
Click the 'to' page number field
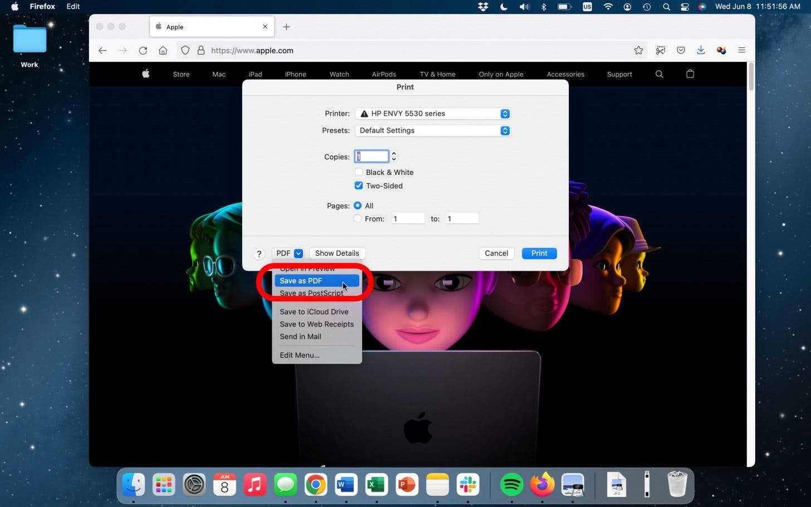click(x=462, y=218)
